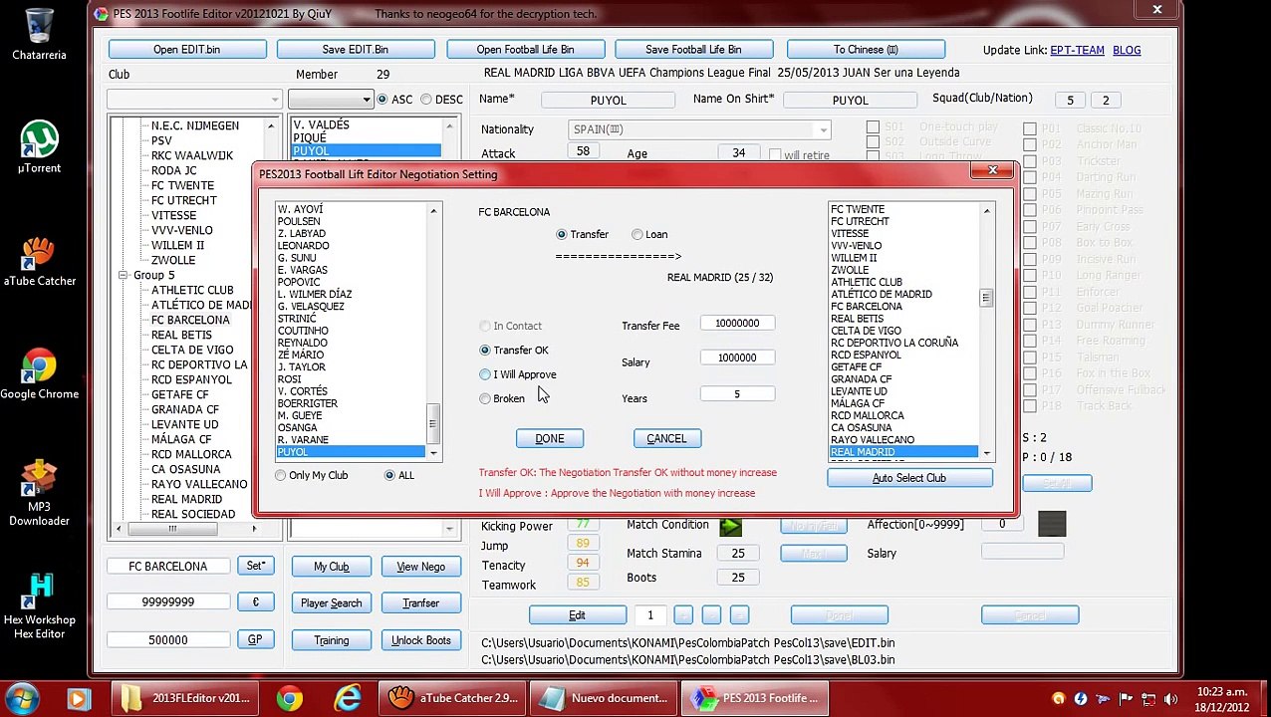1271x717 pixels.
Task: Open the EPT-TEAM update link
Action: [1077, 50]
